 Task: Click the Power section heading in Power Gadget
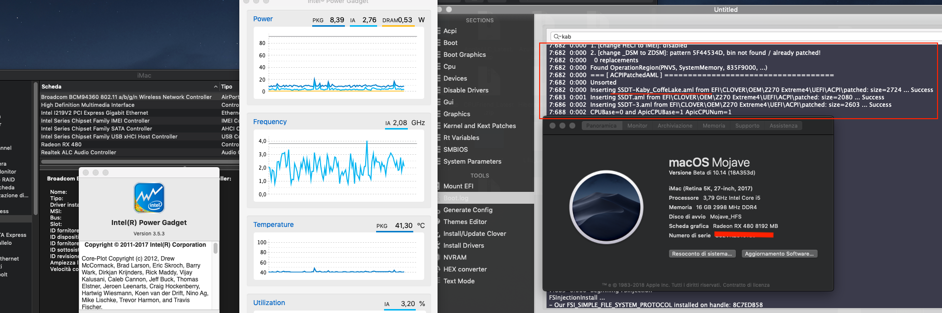tap(263, 19)
